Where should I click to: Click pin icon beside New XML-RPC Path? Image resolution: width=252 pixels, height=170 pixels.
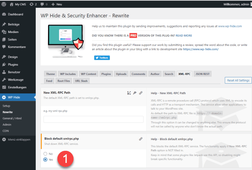click(x=135, y=93)
